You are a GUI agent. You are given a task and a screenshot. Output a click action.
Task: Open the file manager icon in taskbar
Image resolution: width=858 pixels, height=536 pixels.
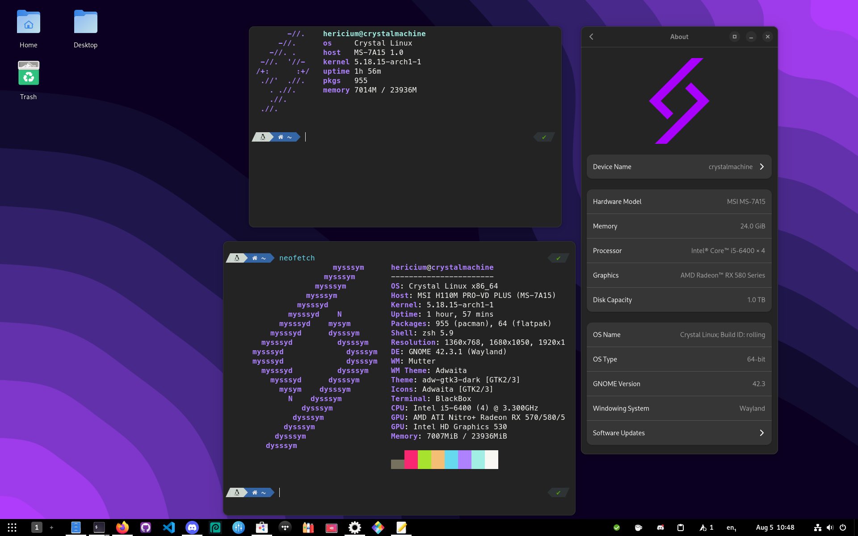click(x=75, y=527)
